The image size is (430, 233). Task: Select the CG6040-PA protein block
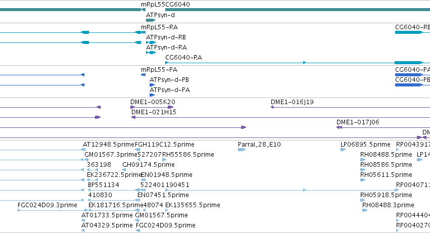(409, 75)
